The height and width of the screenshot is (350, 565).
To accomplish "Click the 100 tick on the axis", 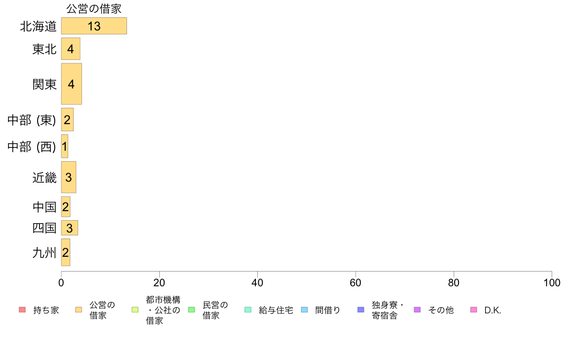I will [552, 282].
